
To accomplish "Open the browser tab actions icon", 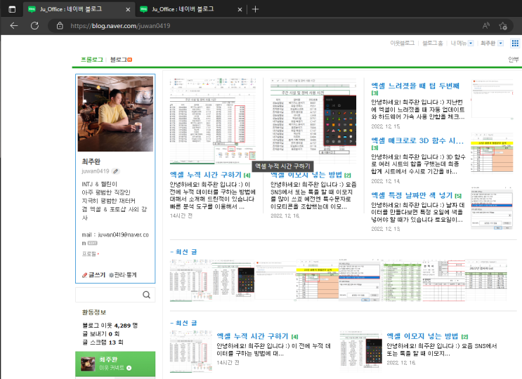I will 12,9.
